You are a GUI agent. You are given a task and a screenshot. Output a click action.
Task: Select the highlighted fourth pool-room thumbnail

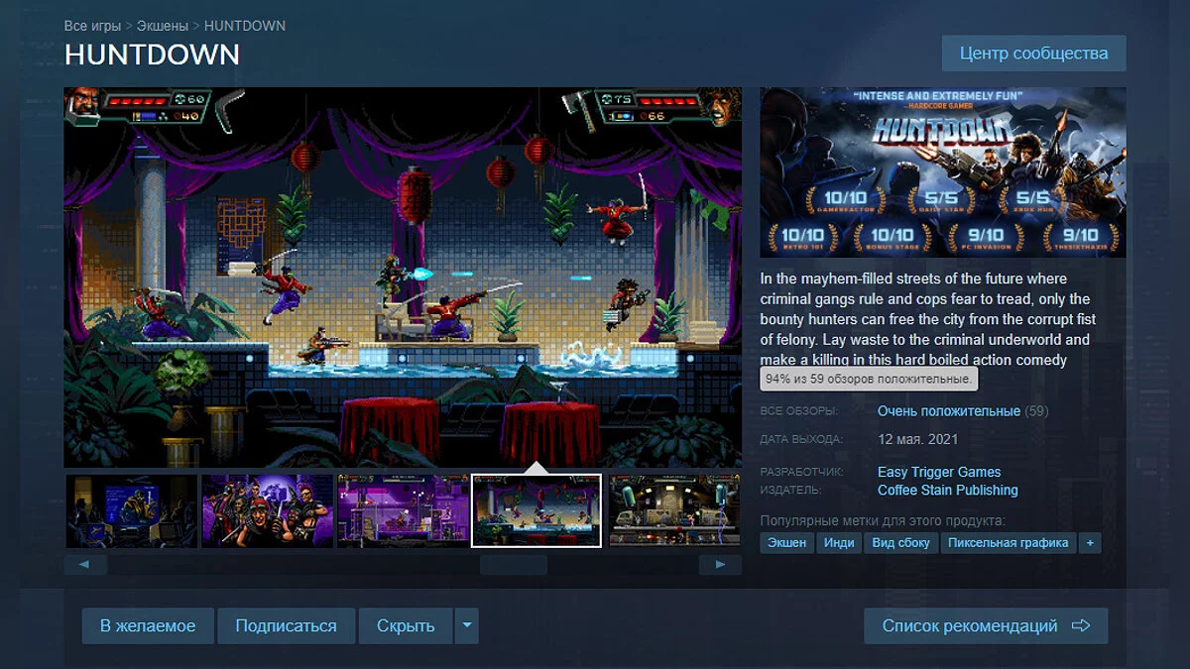[x=536, y=510]
